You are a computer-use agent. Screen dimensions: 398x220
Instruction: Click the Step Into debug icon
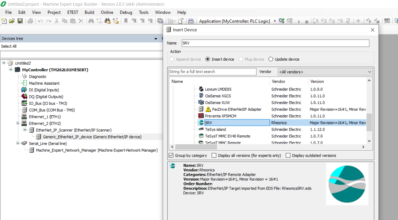[x=324, y=21]
